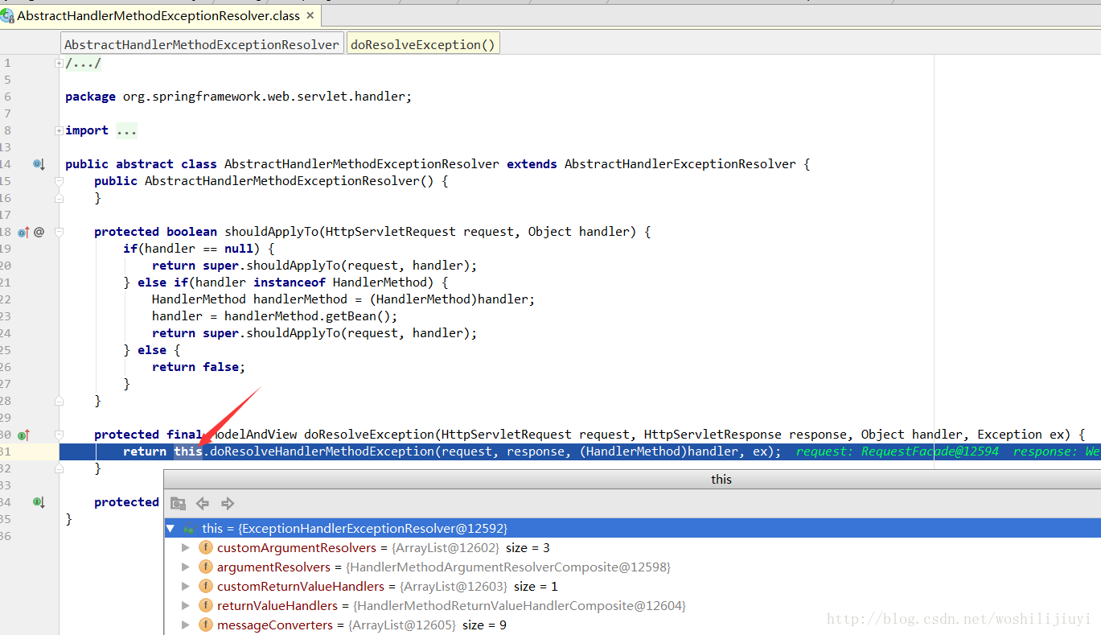
Task: Click the field icon next to messageConverters
Action: pyautogui.click(x=205, y=625)
